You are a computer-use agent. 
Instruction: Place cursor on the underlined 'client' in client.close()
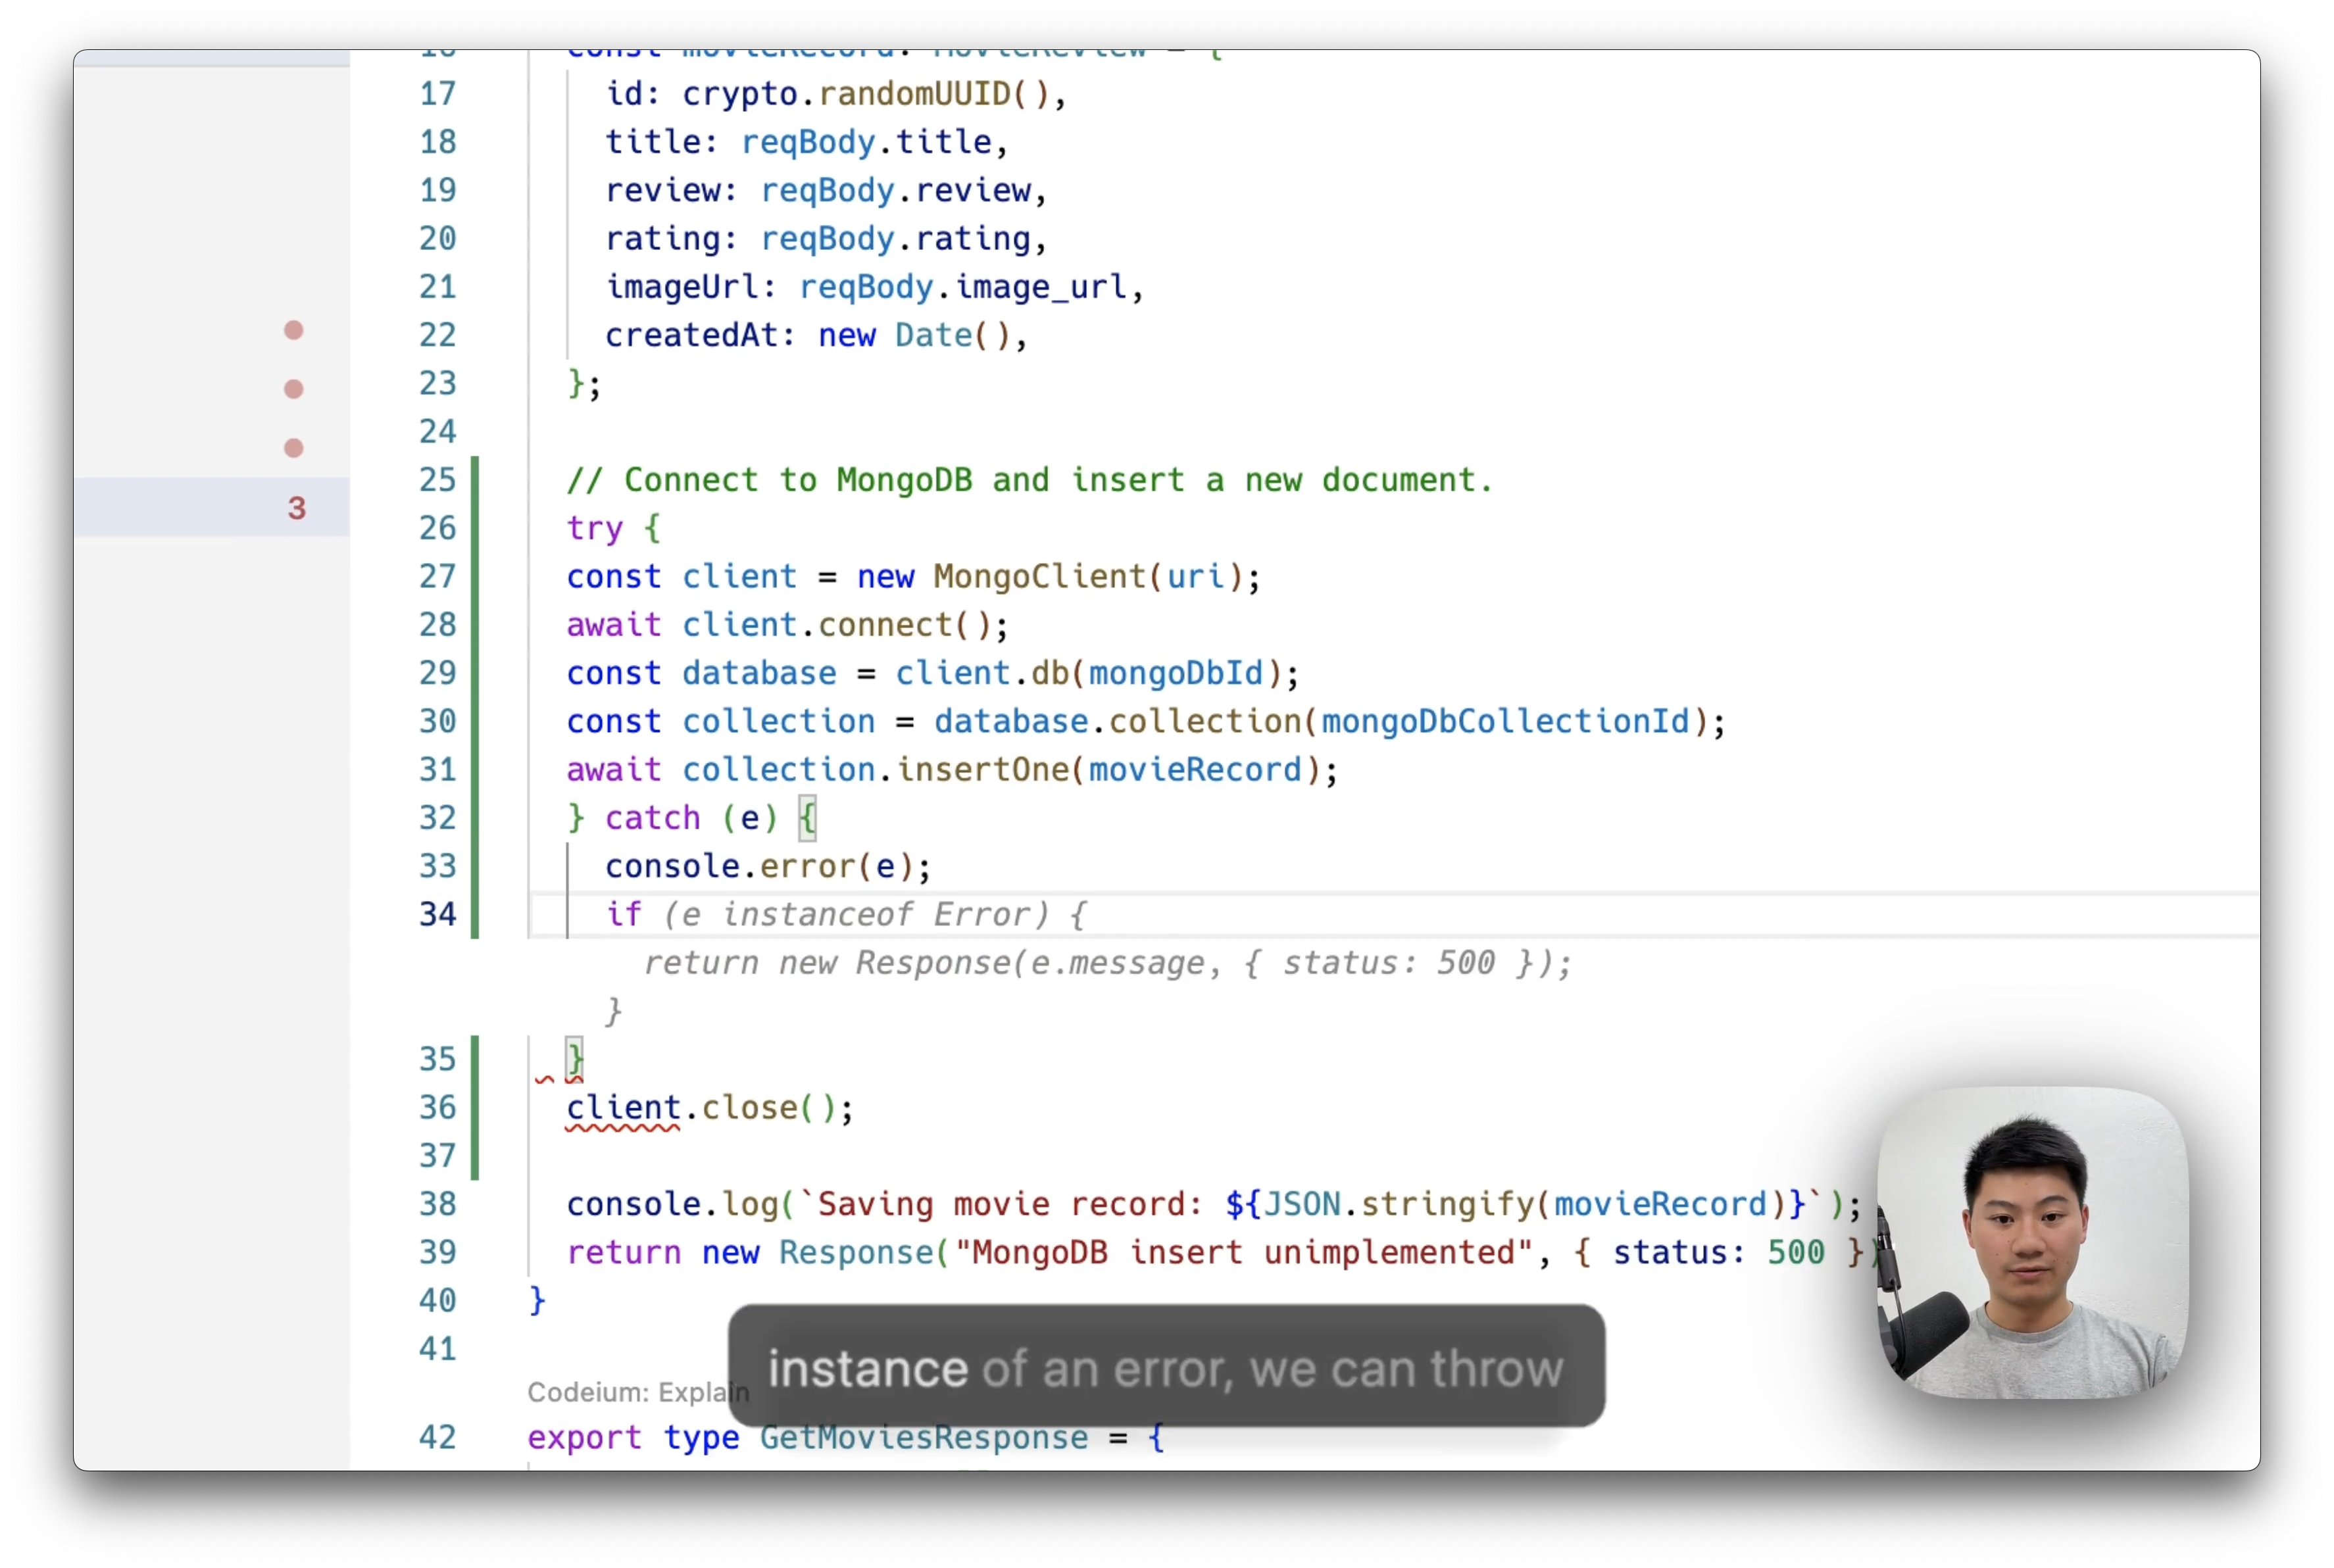pyautogui.click(x=623, y=1107)
